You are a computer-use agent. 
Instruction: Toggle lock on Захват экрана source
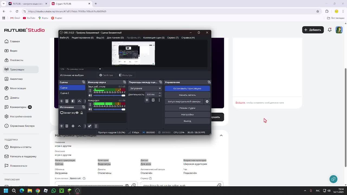click(82, 113)
